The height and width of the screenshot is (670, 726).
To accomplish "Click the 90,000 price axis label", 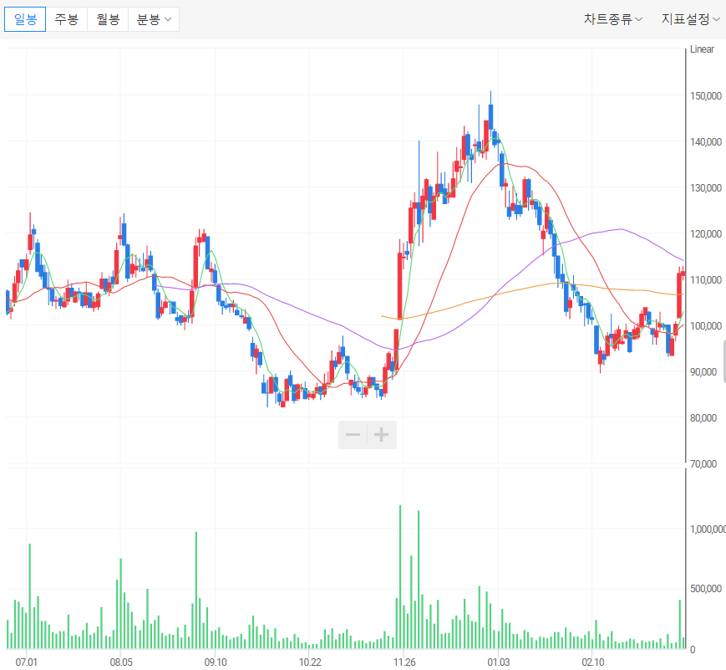I will [703, 372].
